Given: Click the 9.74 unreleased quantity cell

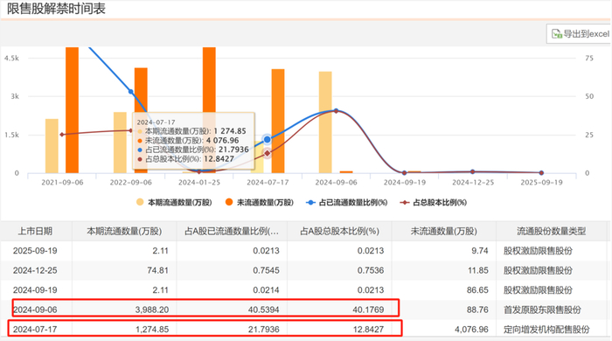Looking at the screenshot, I should click(480, 251).
